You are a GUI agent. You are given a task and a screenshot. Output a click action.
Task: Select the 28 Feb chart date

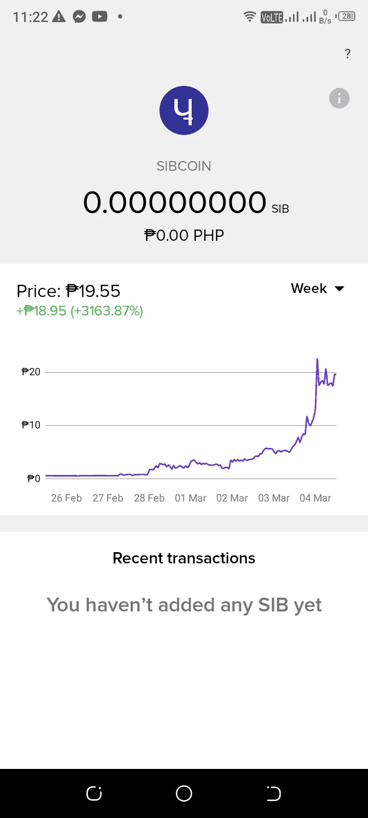(149, 498)
